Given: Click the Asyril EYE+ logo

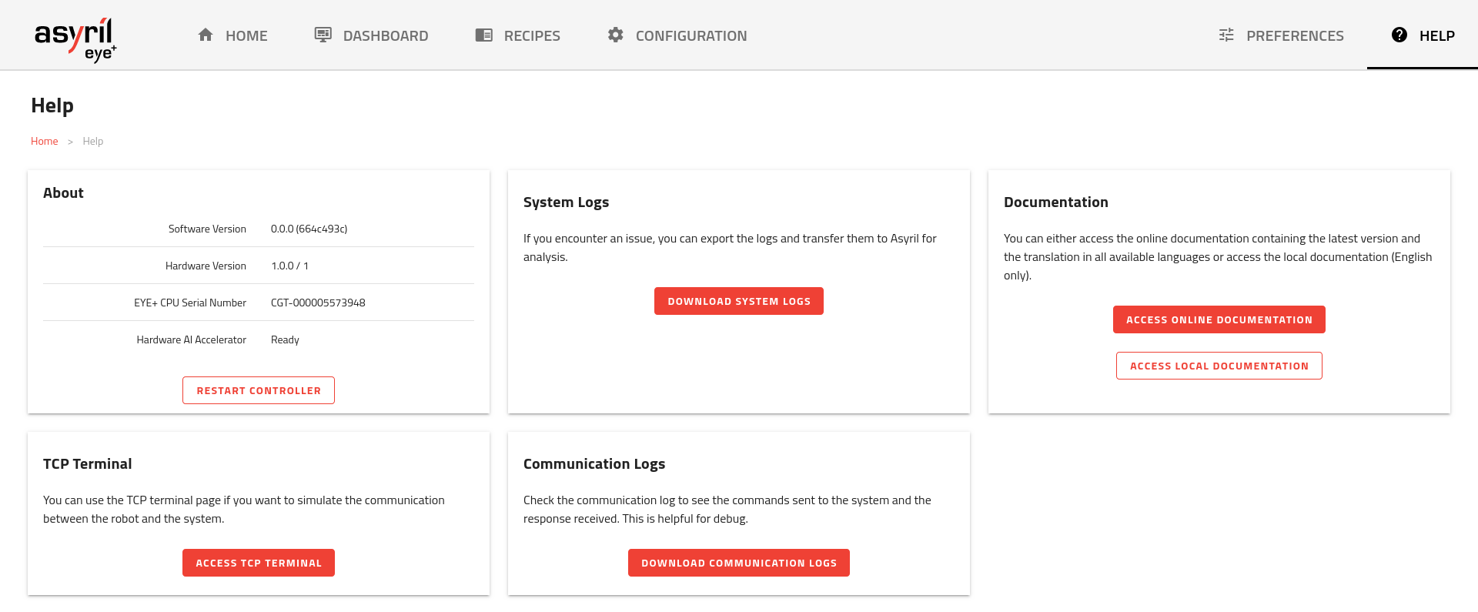Looking at the screenshot, I should 75,38.
